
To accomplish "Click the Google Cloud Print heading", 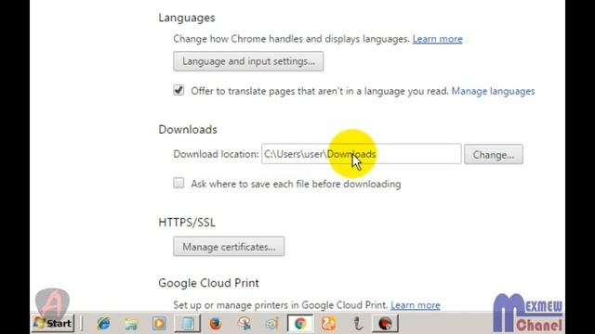I will [208, 283].
